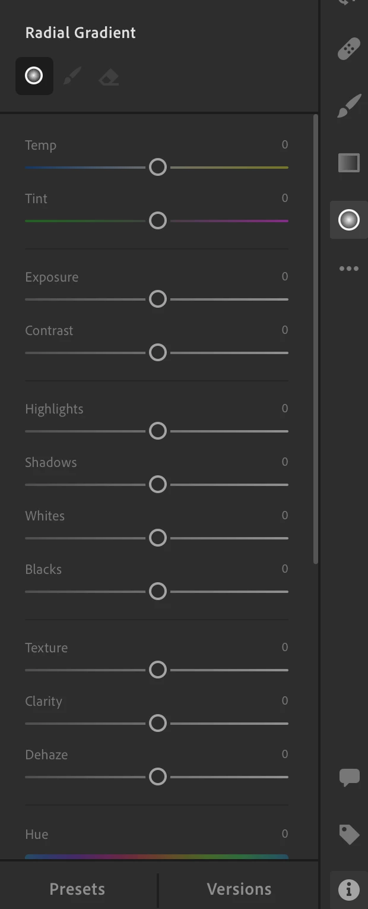Open the Versions tab
The width and height of the screenshot is (368, 909).
tap(239, 889)
